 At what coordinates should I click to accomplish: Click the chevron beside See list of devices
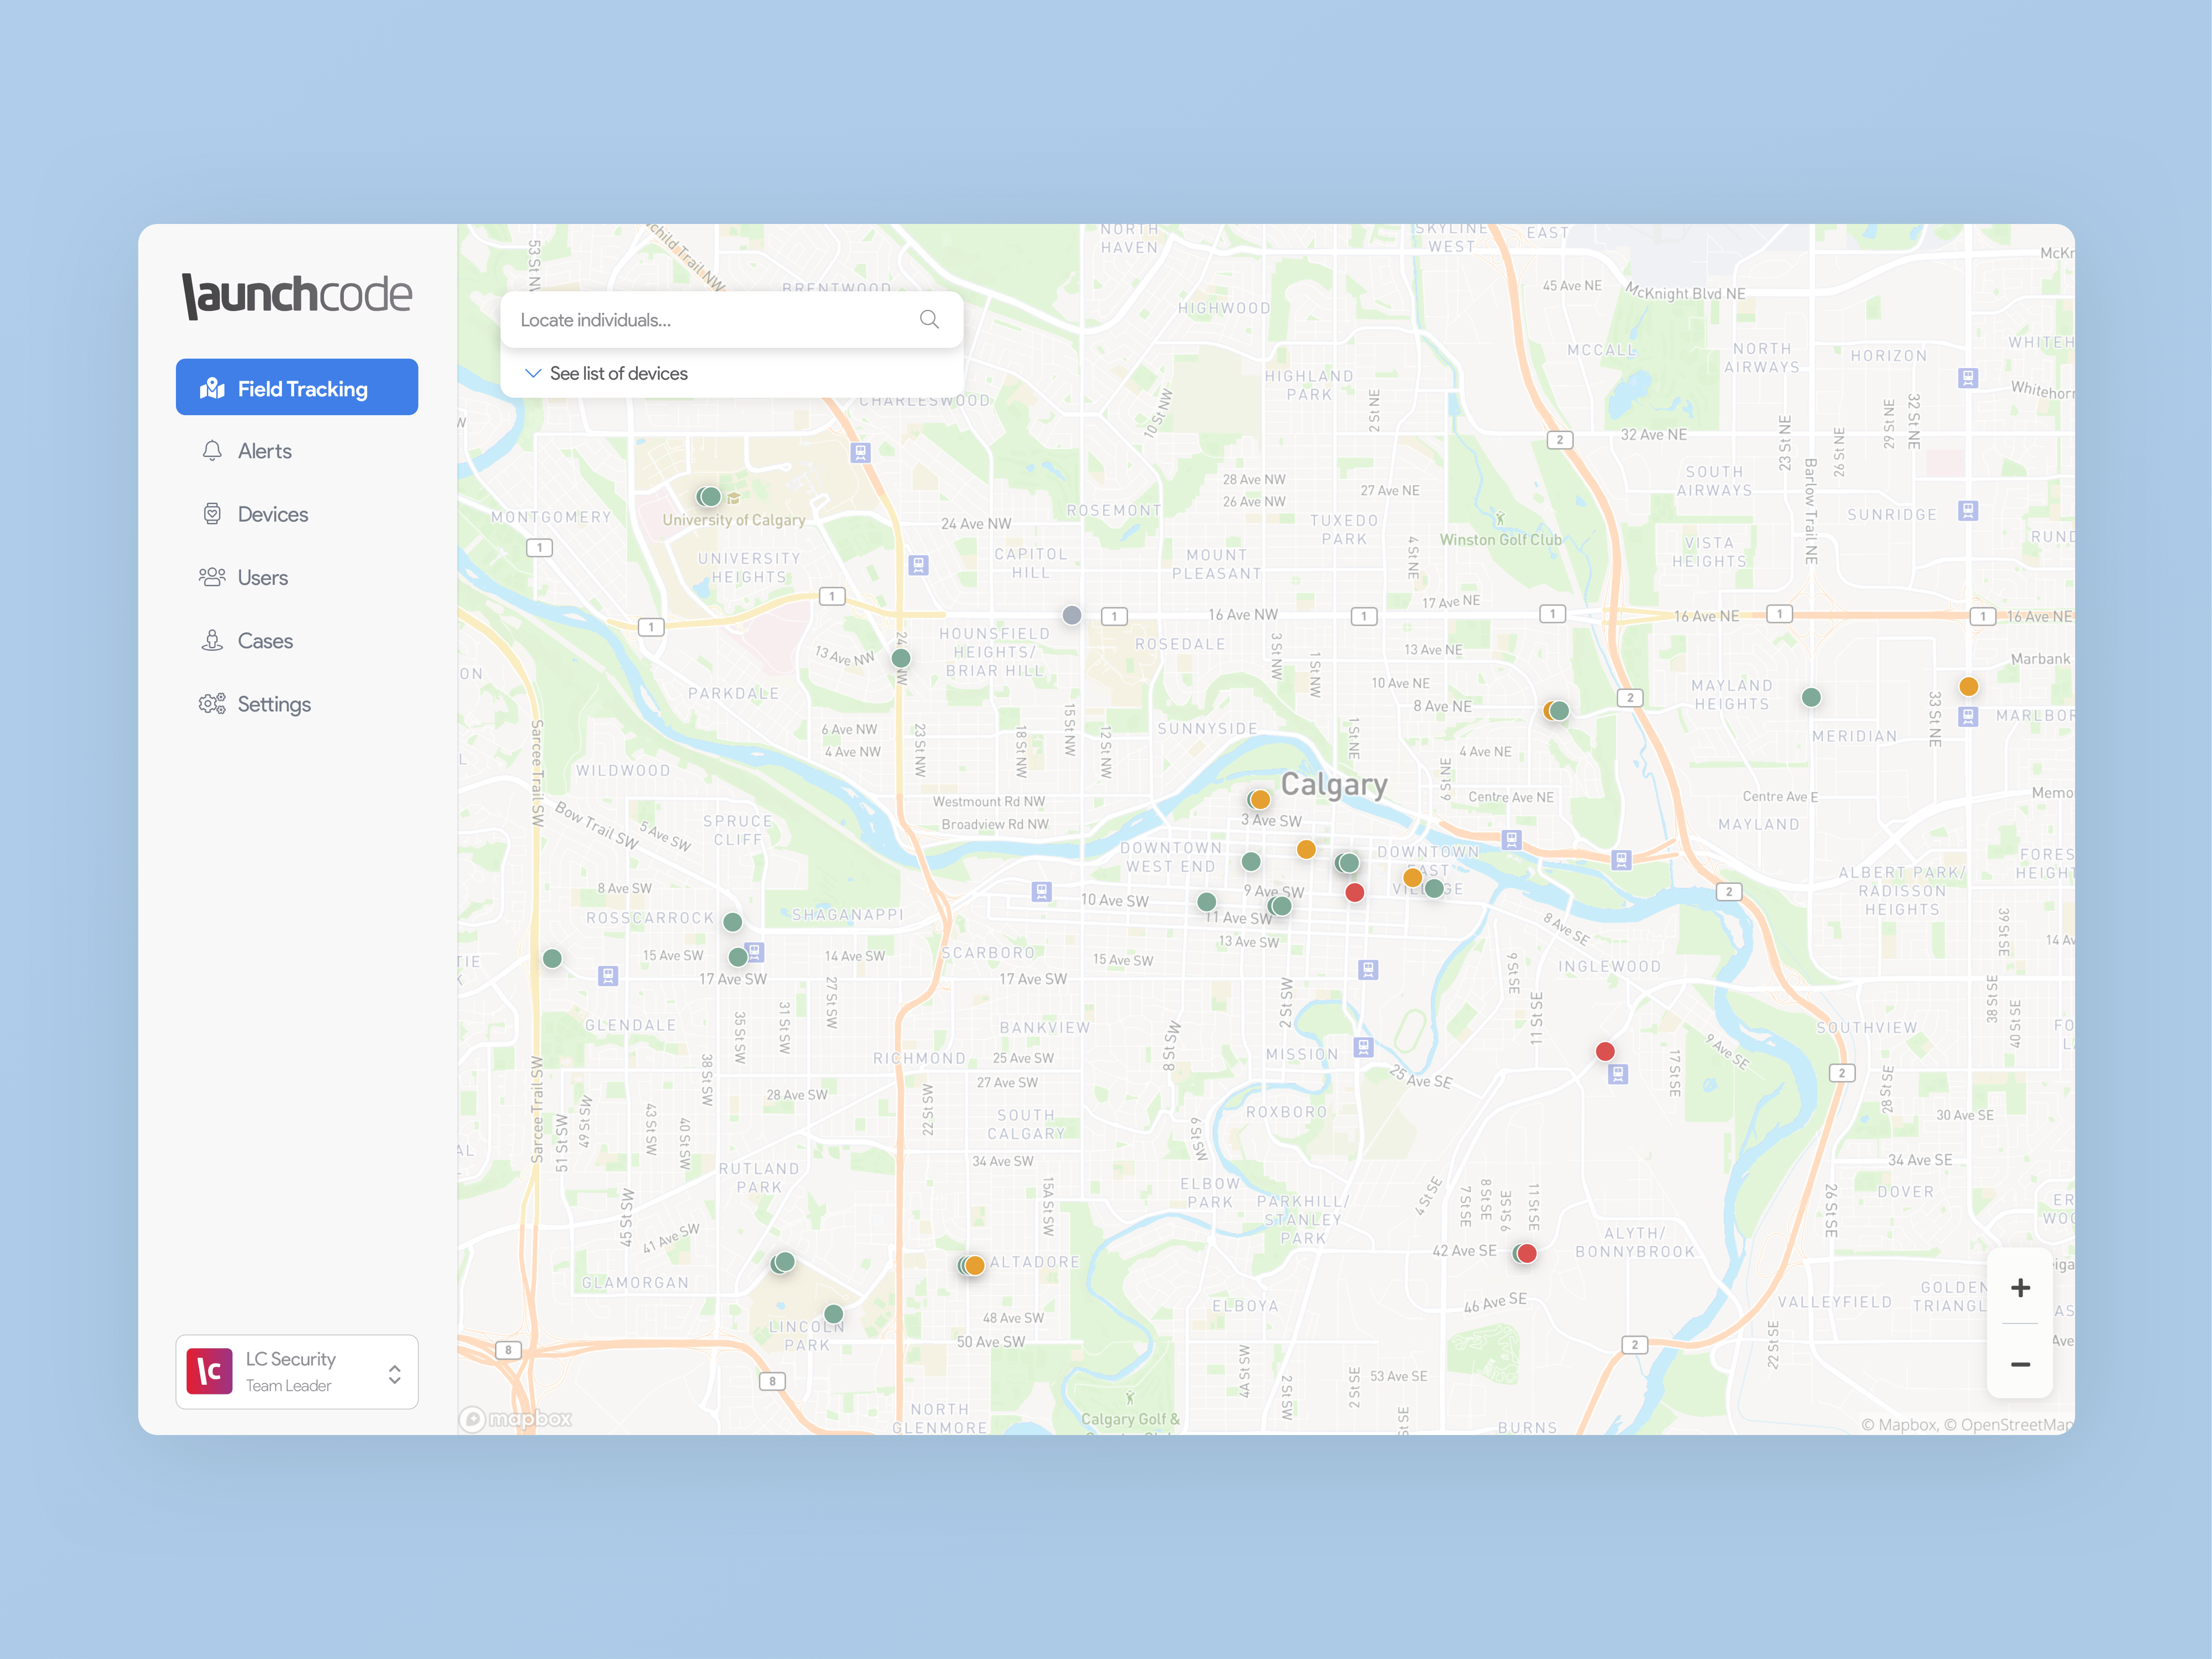pos(533,373)
